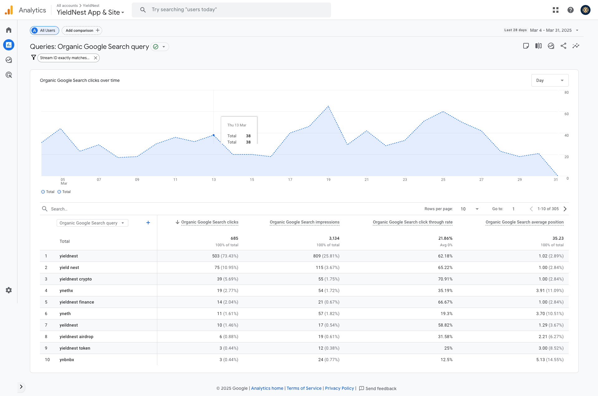The height and width of the screenshot is (396, 598).
Task: Click the 'yneth' query in row 6
Action: [x=65, y=313]
